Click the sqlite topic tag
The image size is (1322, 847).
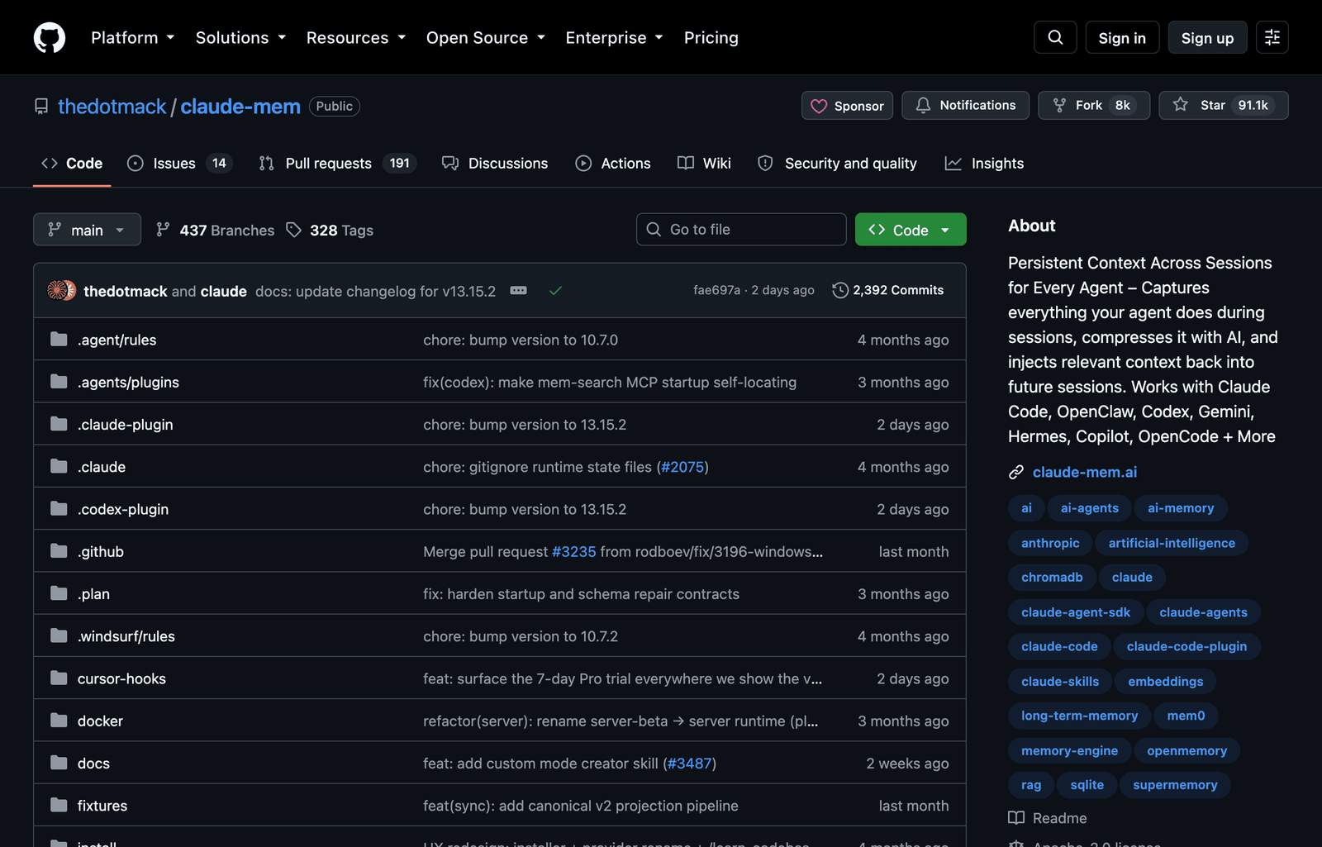coord(1087,785)
